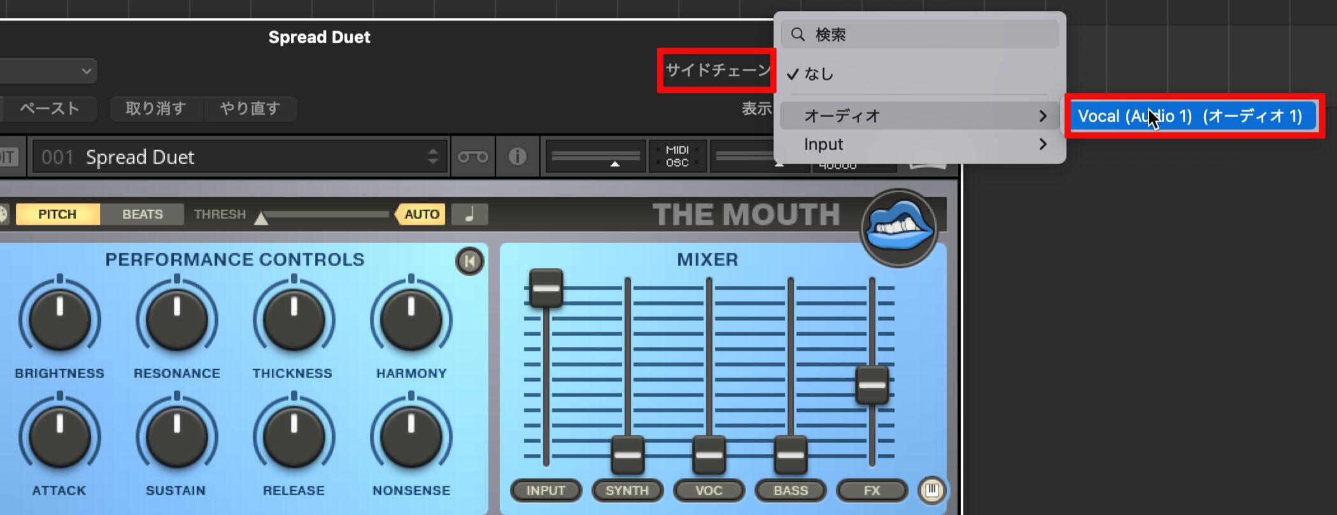Click the やり直す redo button

(250, 109)
